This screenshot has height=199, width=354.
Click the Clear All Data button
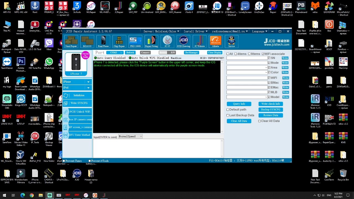[239, 121]
